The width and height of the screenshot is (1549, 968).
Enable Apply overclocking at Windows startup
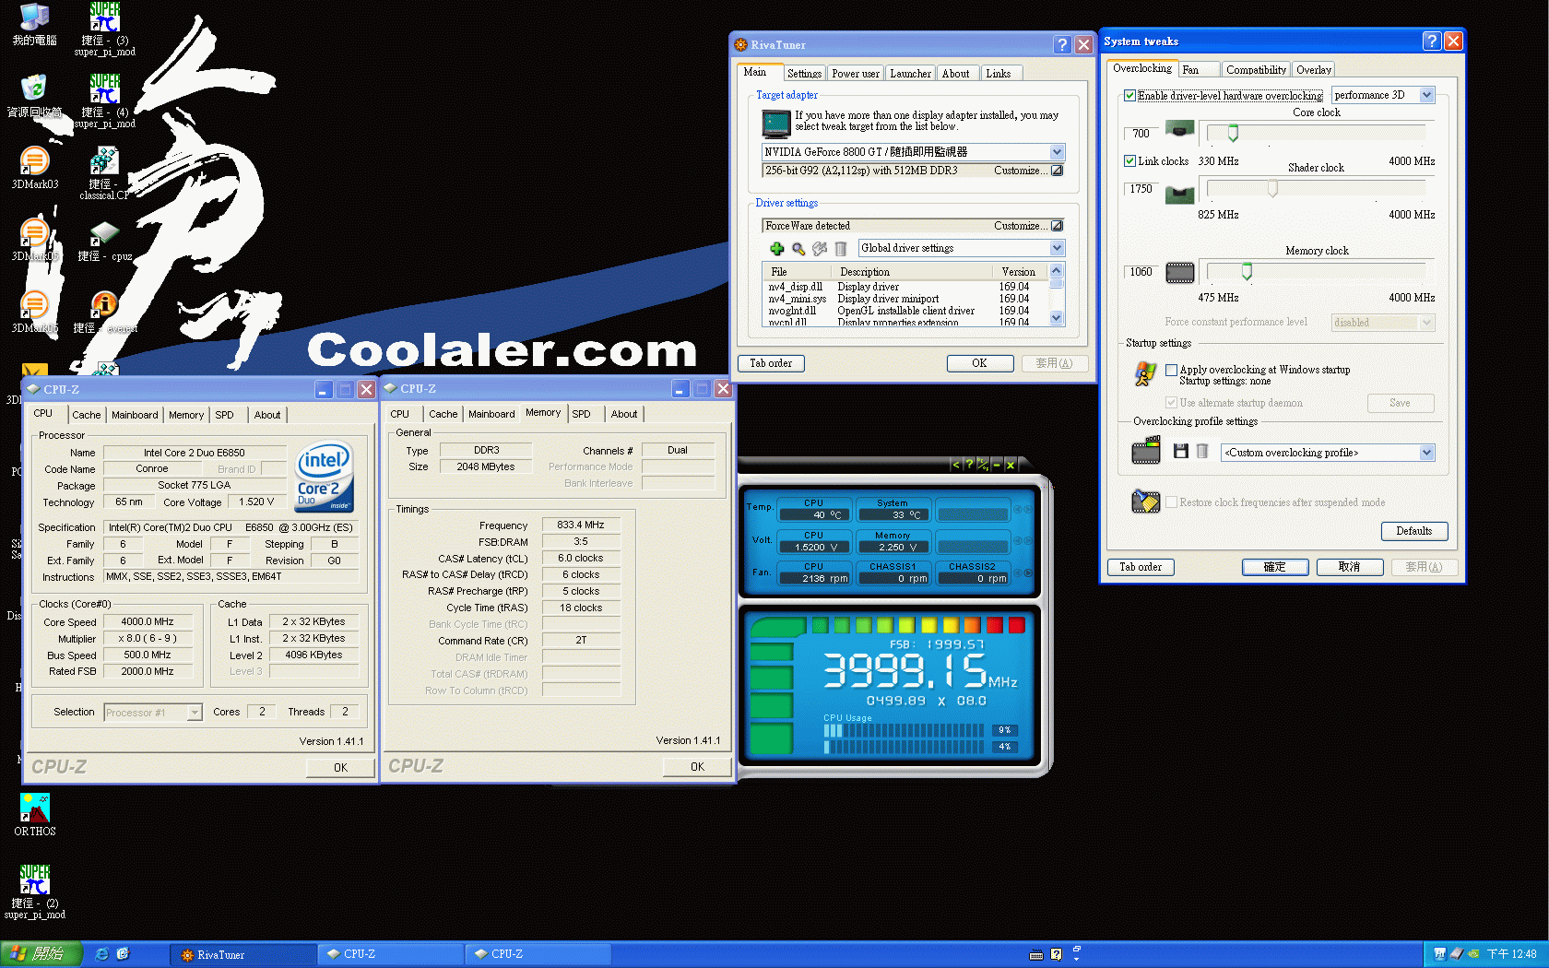[x=1171, y=370]
